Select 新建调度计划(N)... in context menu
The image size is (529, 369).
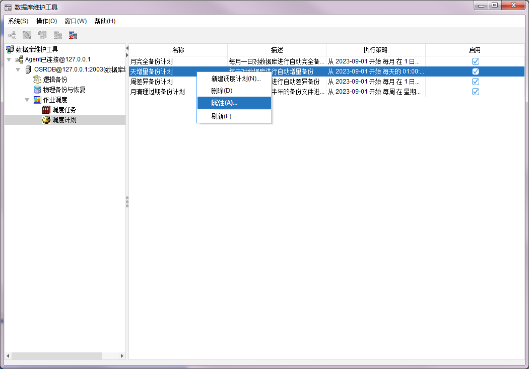(x=236, y=79)
